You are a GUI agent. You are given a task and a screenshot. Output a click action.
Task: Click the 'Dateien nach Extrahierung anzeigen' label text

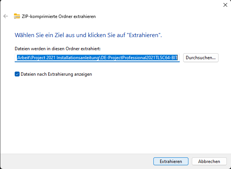tap(56, 74)
